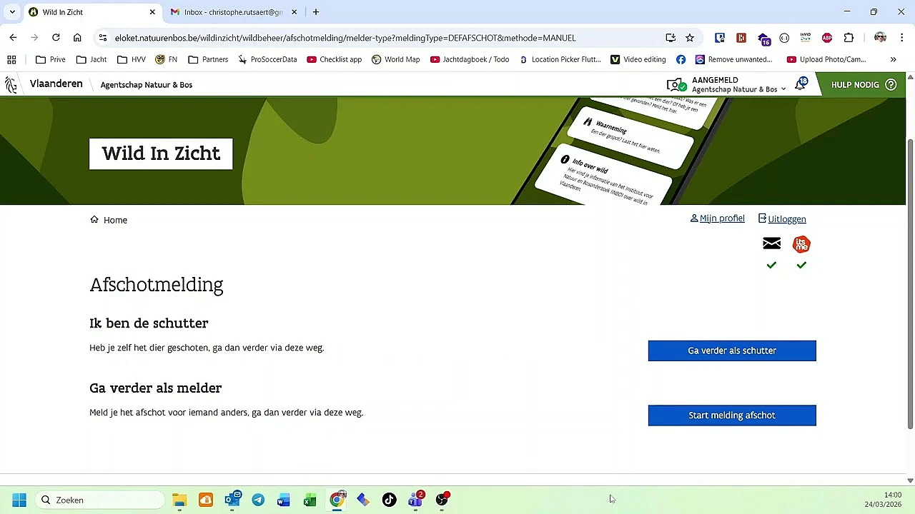Click Start melding afschot button
Viewport: 915px width, 514px height.
(732, 415)
